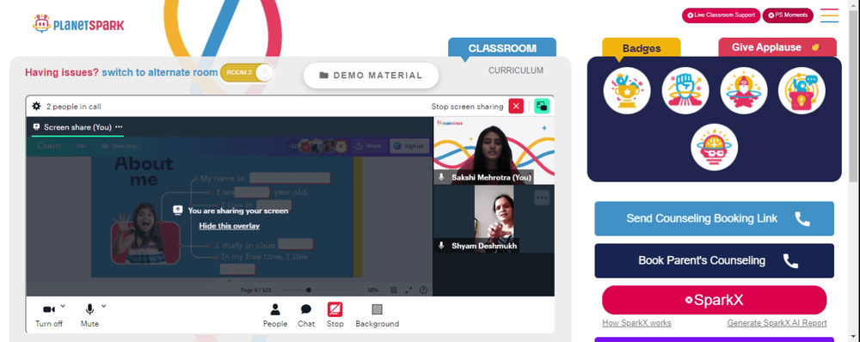
Task: Open Live Classroom Support
Action: point(721,15)
